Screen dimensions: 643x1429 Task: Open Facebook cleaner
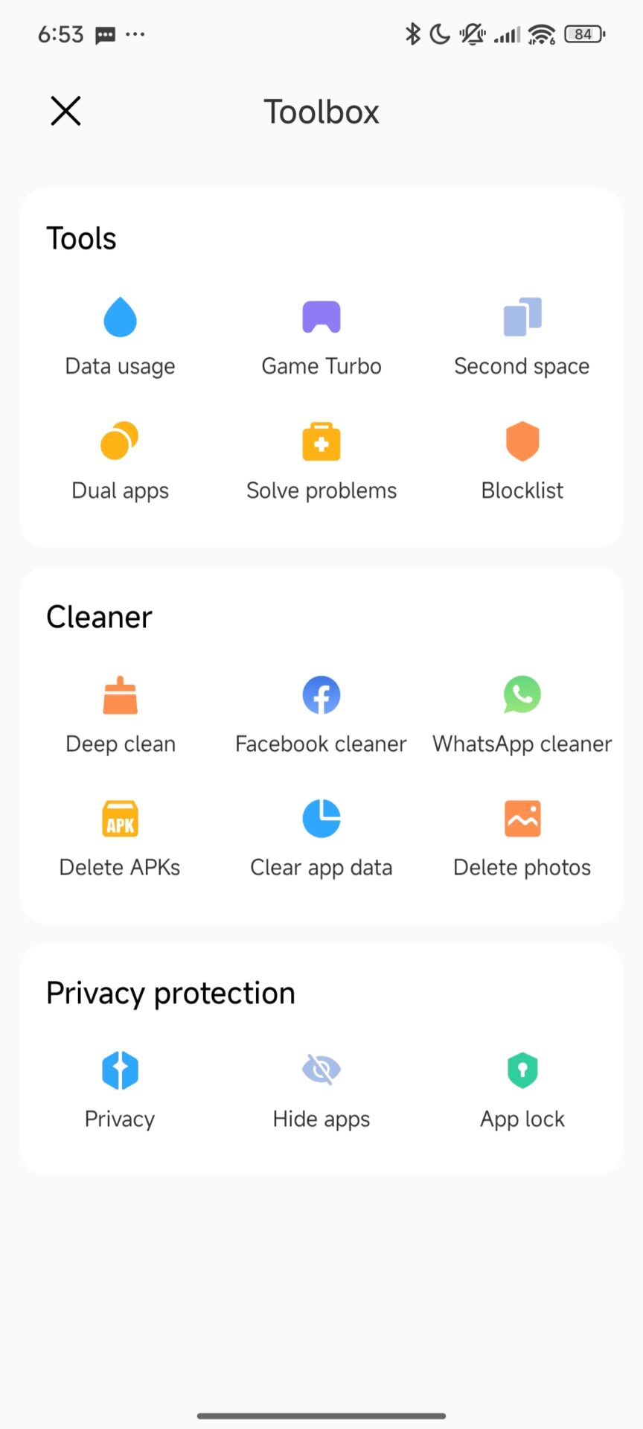pyautogui.click(x=321, y=696)
